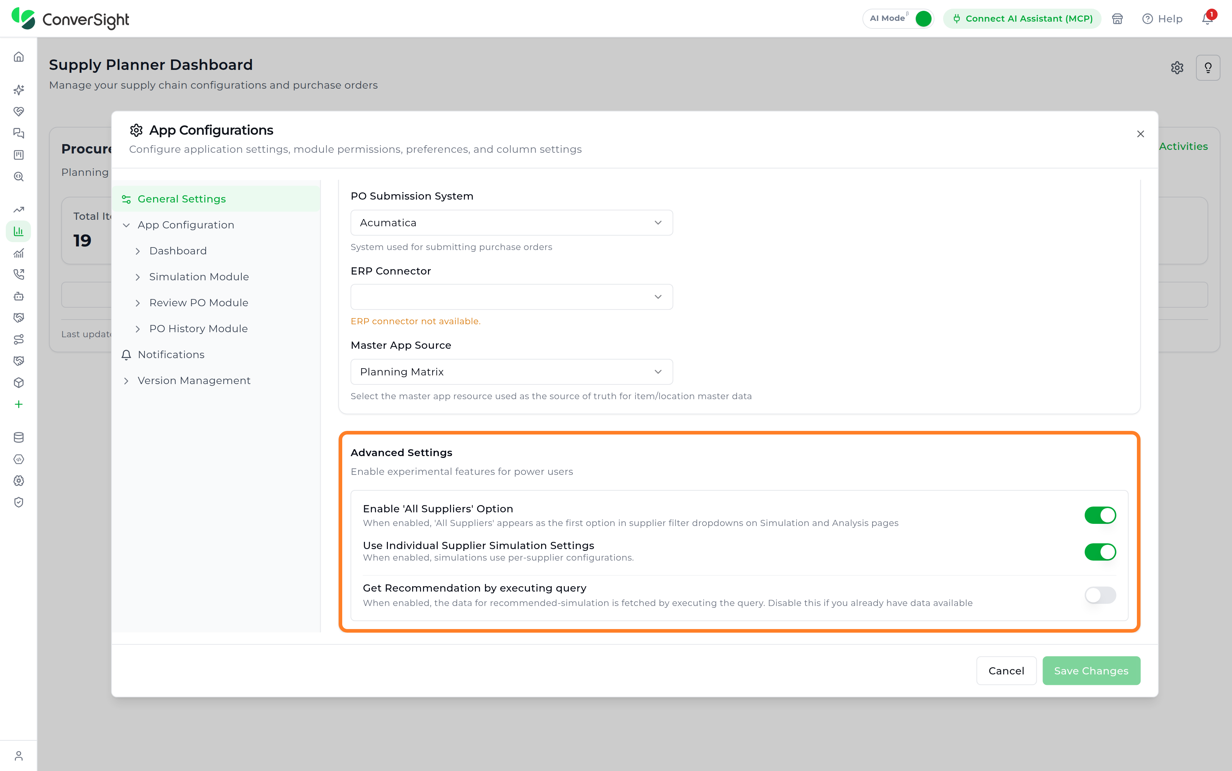Click the sparkle AI icon in sidebar
Screen dimensions: 1232x771
pos(19,90)
